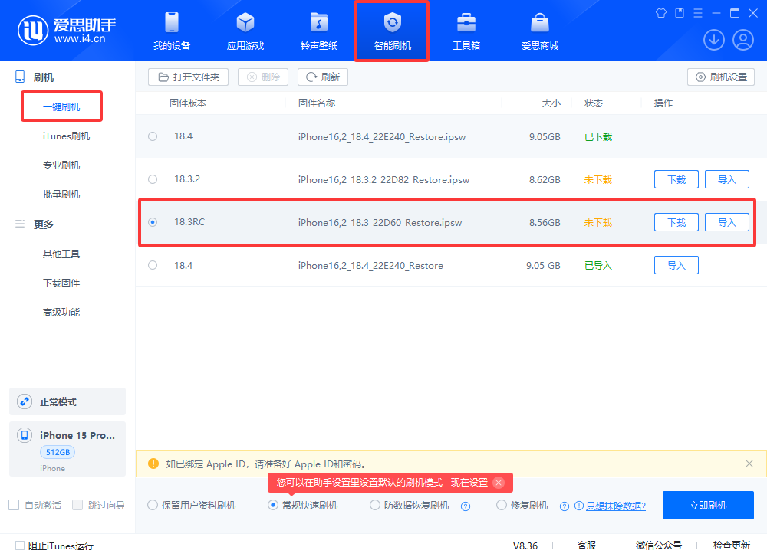The image size is (767, 557).
Task: Enable the 阻止iTunes运行 checkbox
Action: tap(20, 546)
